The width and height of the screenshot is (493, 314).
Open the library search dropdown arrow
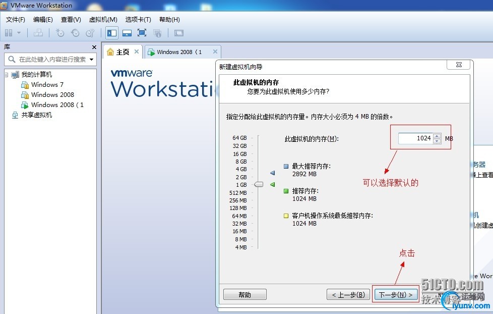coord(92,59)
